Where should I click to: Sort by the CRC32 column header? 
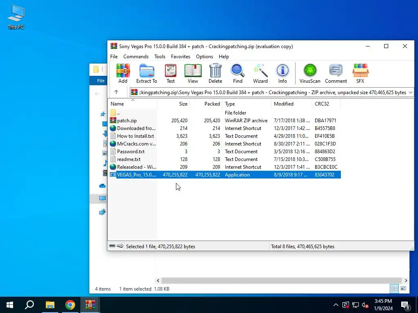click(x=326, y=104)
